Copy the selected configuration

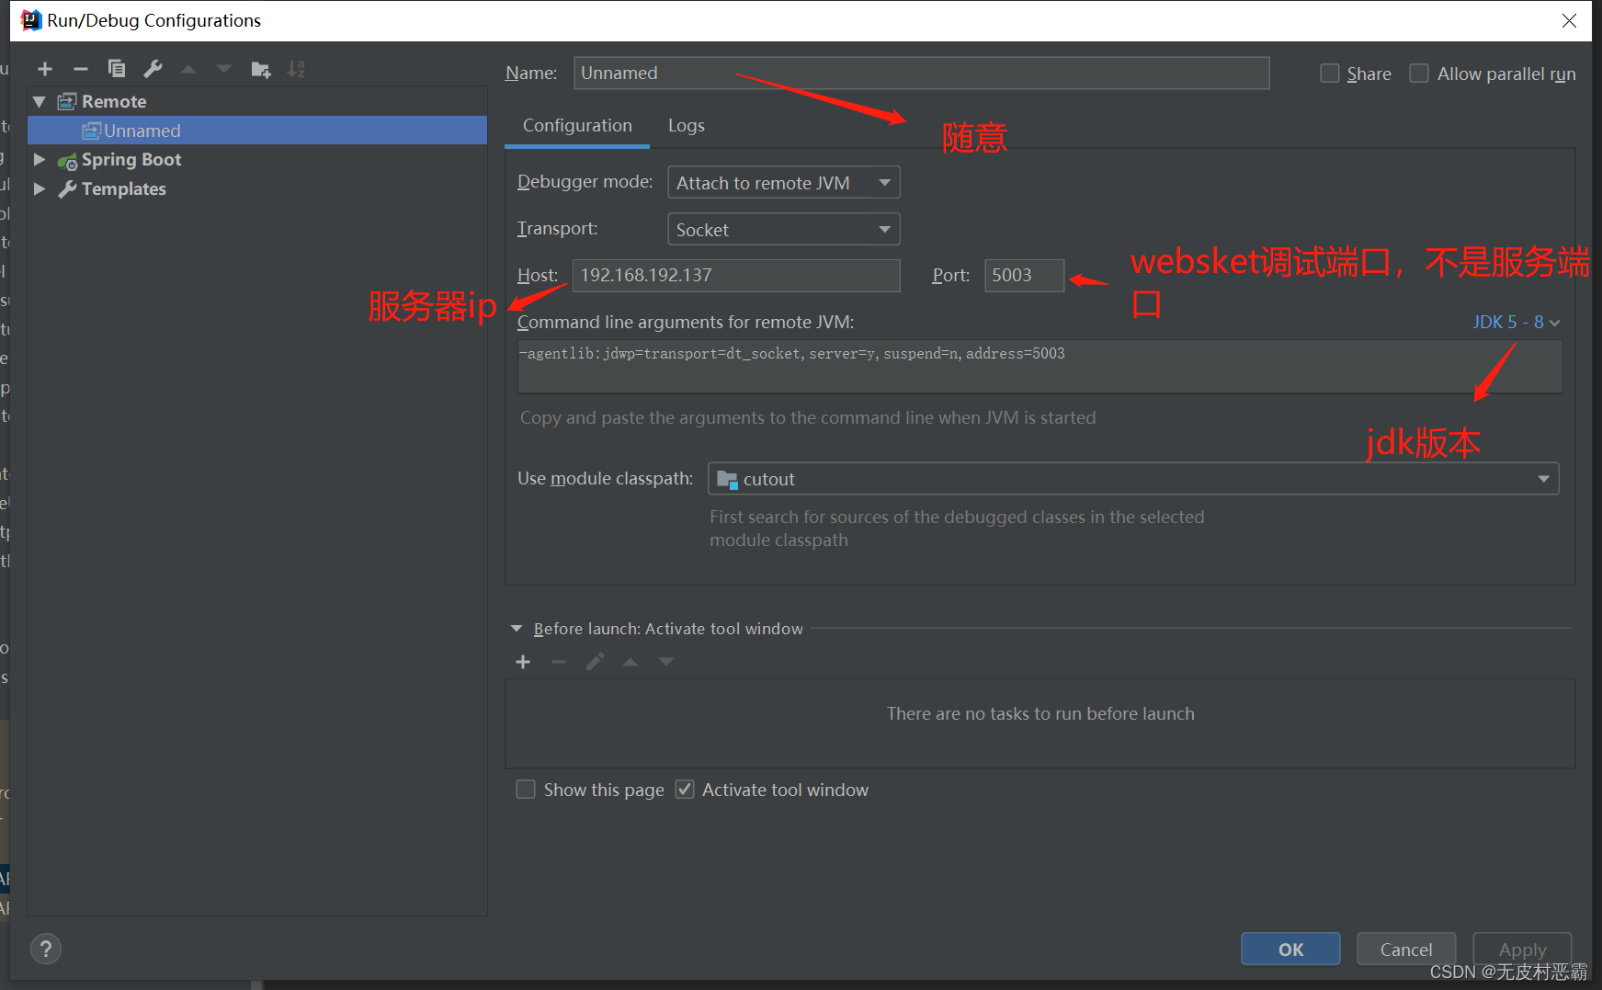coord(117,69)
